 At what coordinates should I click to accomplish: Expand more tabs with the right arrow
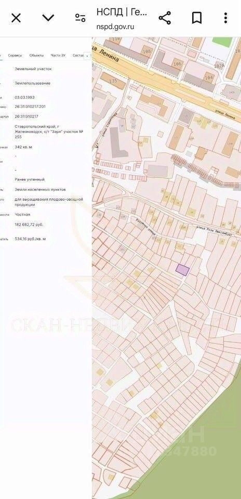(87, 56)
